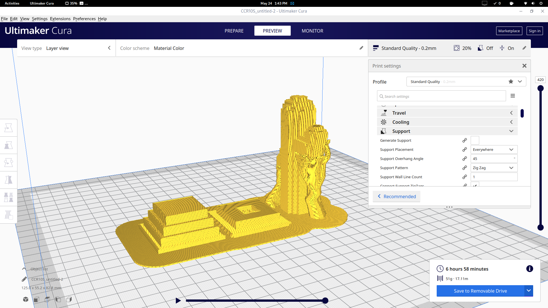Click the adhesion On icon in summary bar
Screen dimensions: 548x308
point(502,48)
